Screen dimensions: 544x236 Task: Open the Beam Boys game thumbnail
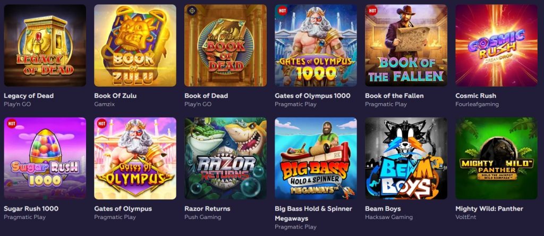pyautogui.click(x=406, y=158)
